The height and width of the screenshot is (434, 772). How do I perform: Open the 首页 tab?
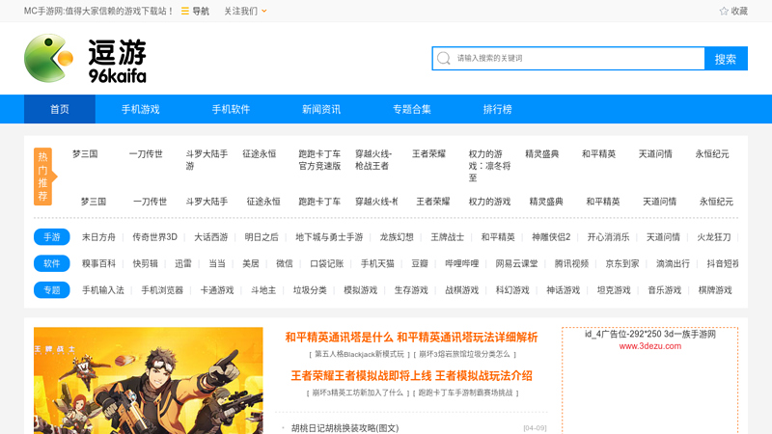click(60, 109)
